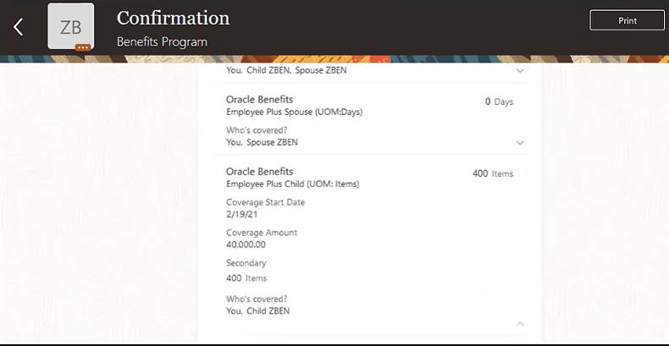This screenshot has height=346, width=669.
Task: Expand the Employee Plus Spouse plan details
Action: pos(520,143)
